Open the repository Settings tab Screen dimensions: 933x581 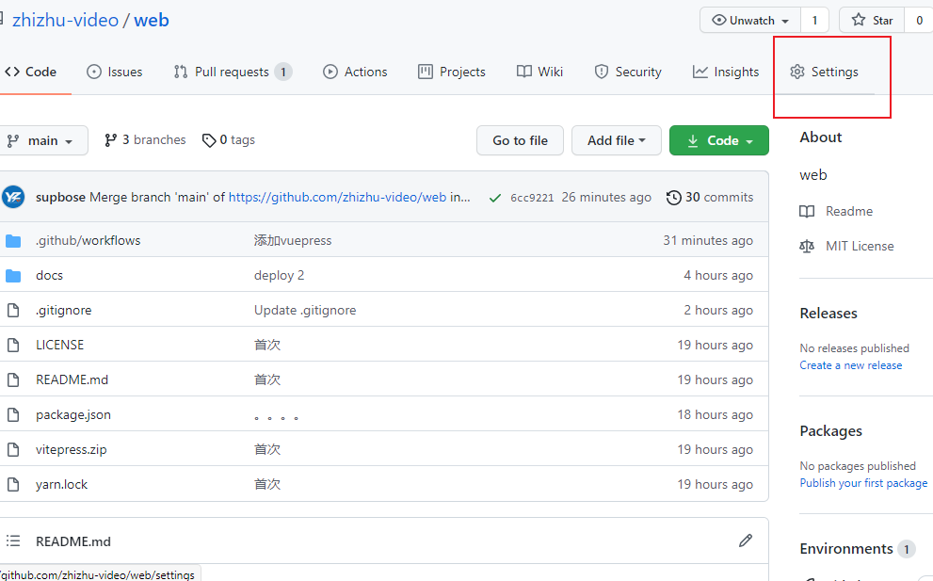(x=824, y=72)
